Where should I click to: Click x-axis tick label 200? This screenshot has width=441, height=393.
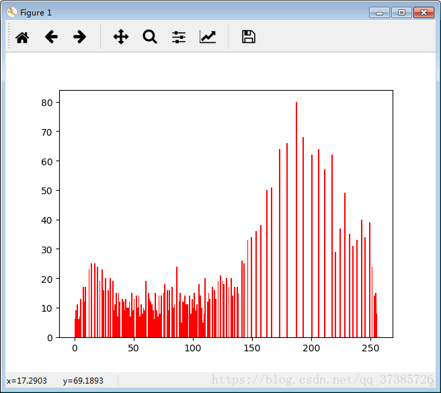(311, 348)
